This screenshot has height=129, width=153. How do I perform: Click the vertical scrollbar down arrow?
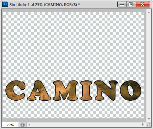(x=149, y=119)
